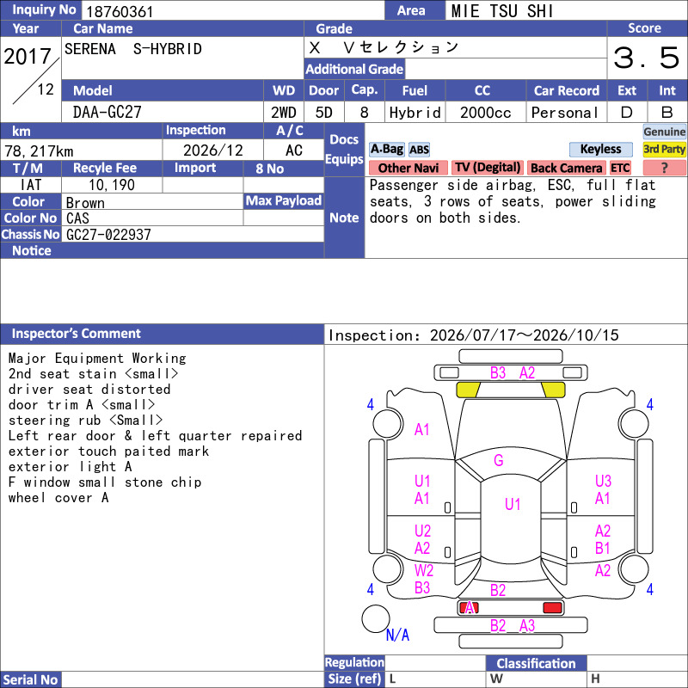688x688 pixels.
Task: Click the yellow 3rd Party badge
Action: coord(664,149)
